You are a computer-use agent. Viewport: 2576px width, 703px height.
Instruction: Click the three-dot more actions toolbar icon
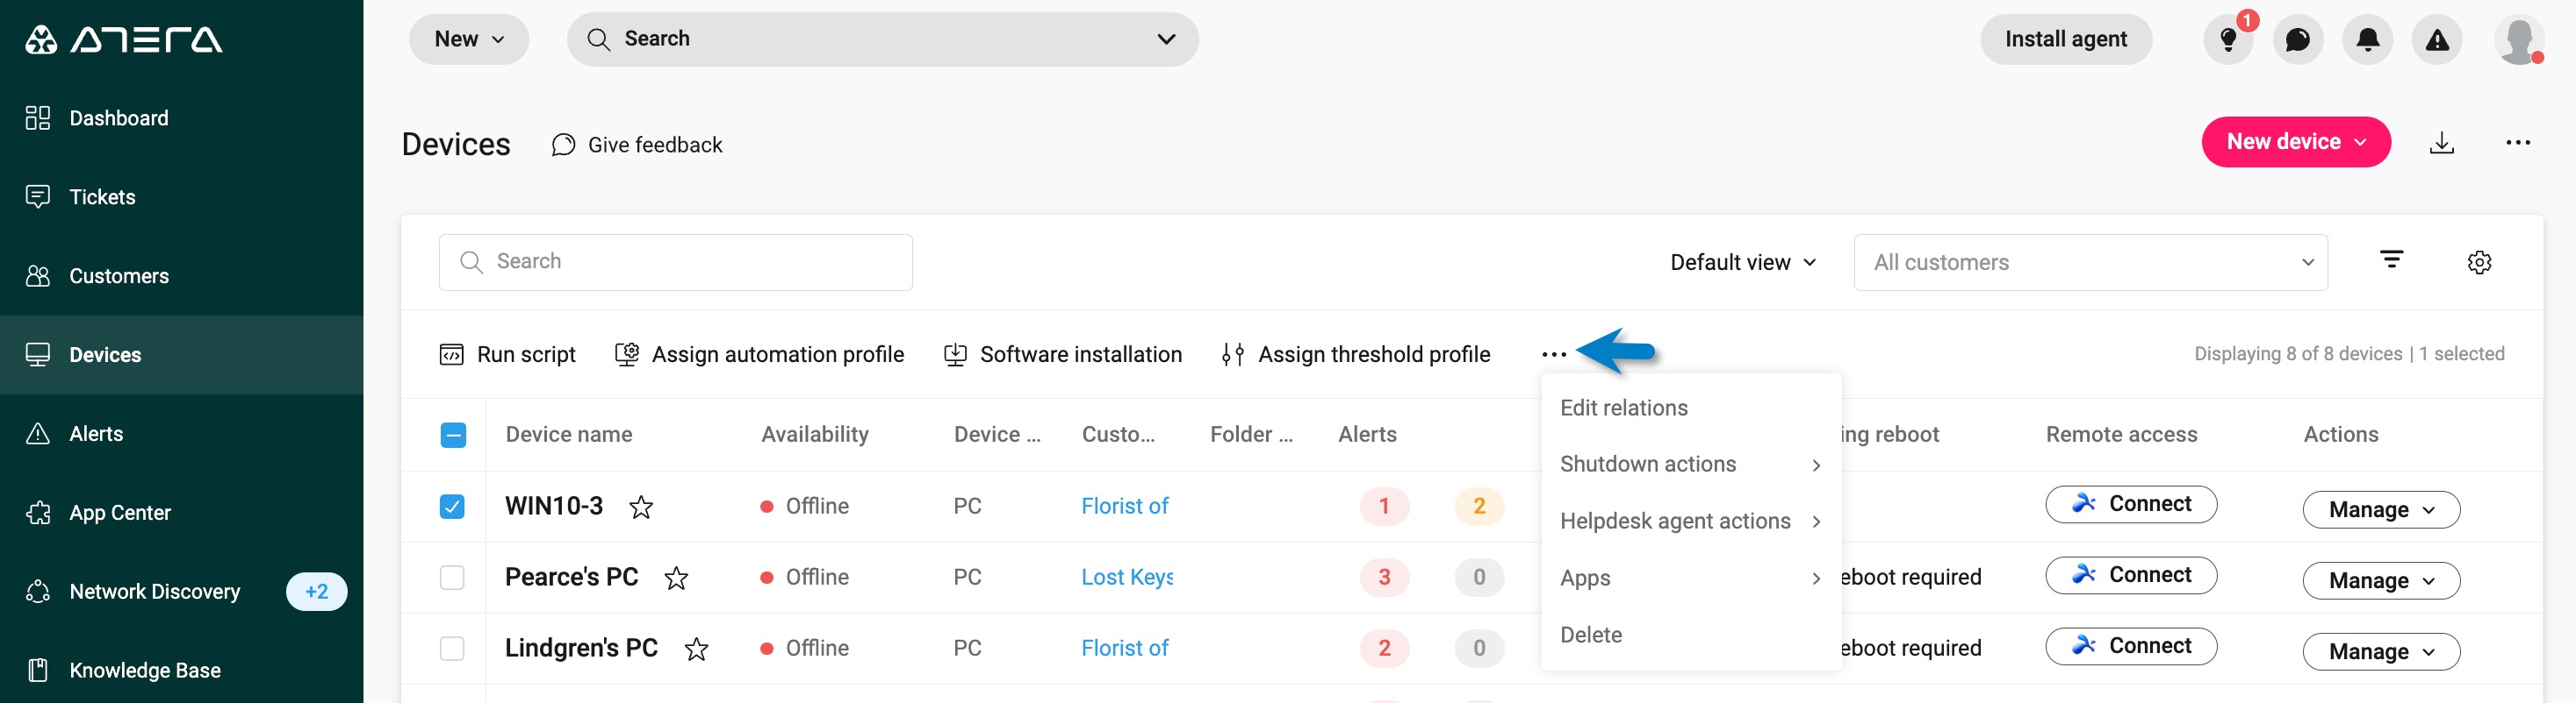1553,354
